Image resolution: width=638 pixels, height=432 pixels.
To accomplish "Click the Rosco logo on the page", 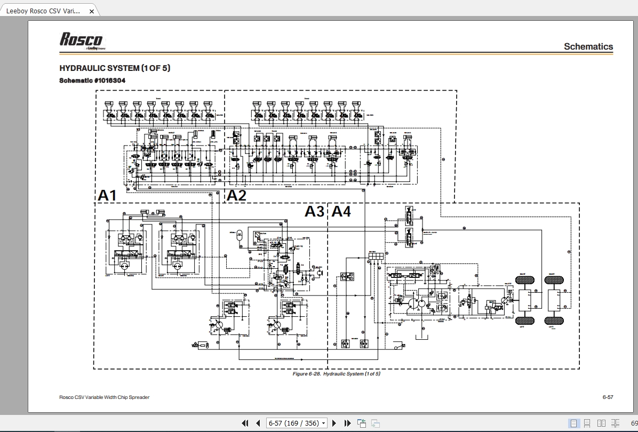I will coord(83,41).
